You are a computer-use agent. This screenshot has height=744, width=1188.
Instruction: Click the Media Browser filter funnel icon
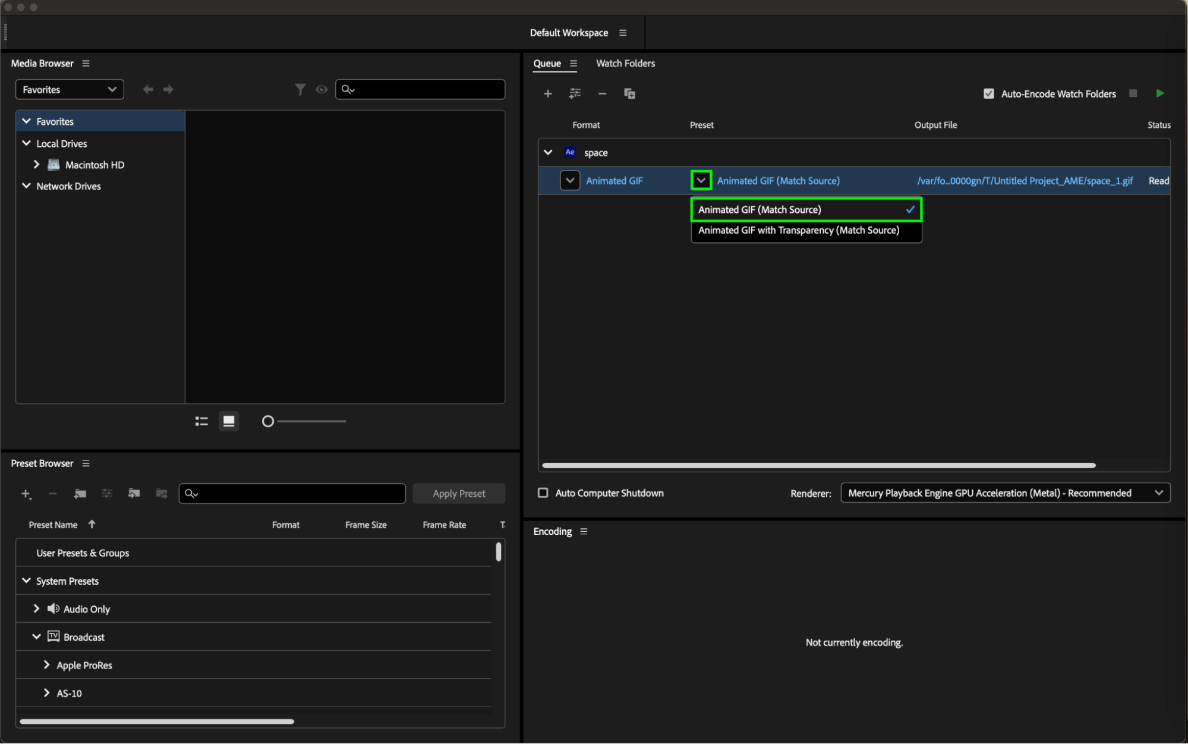pyautogui.click(x=300, y=89)
